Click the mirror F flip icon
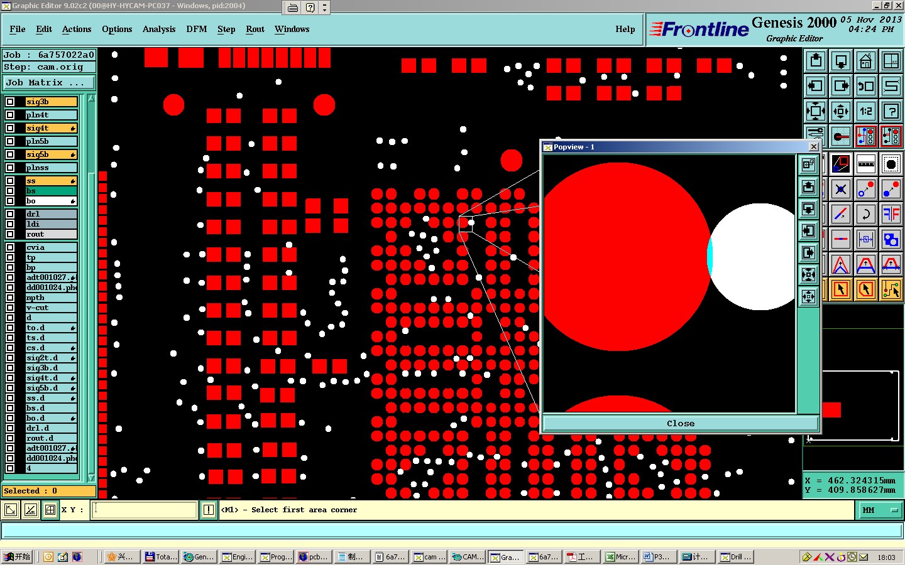The width and height of the screenshot is (905, 565). tap(891, 214)
